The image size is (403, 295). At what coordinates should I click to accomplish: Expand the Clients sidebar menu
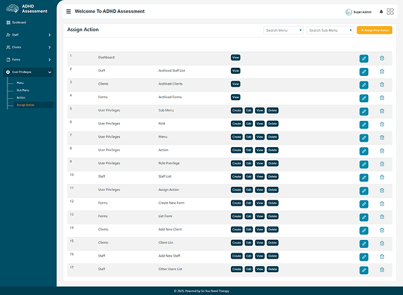tap(27, 47)
